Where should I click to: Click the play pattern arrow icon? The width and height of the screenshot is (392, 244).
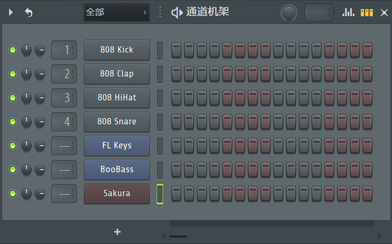pos(11,12)
